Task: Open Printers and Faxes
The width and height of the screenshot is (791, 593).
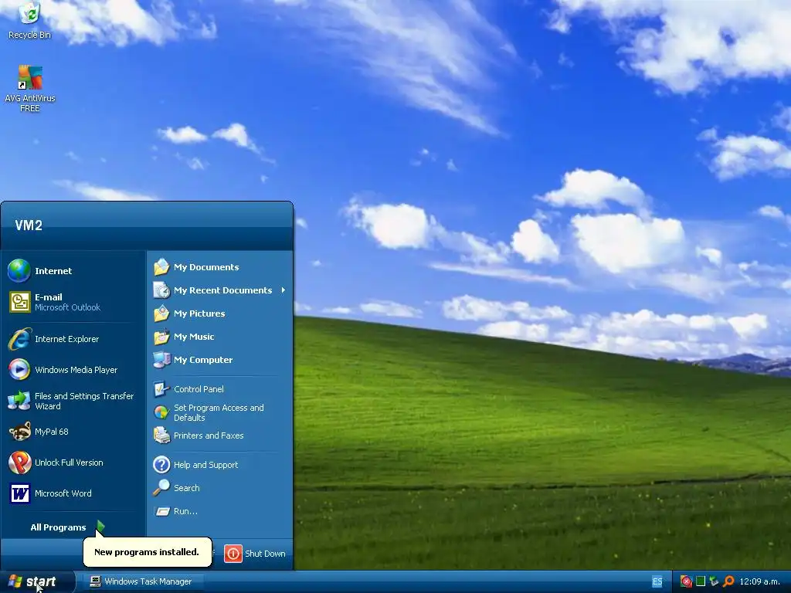Action: [219, 435]
